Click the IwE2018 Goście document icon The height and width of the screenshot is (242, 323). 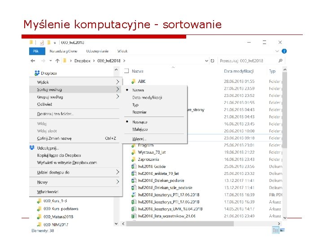(x=134, y=166)
